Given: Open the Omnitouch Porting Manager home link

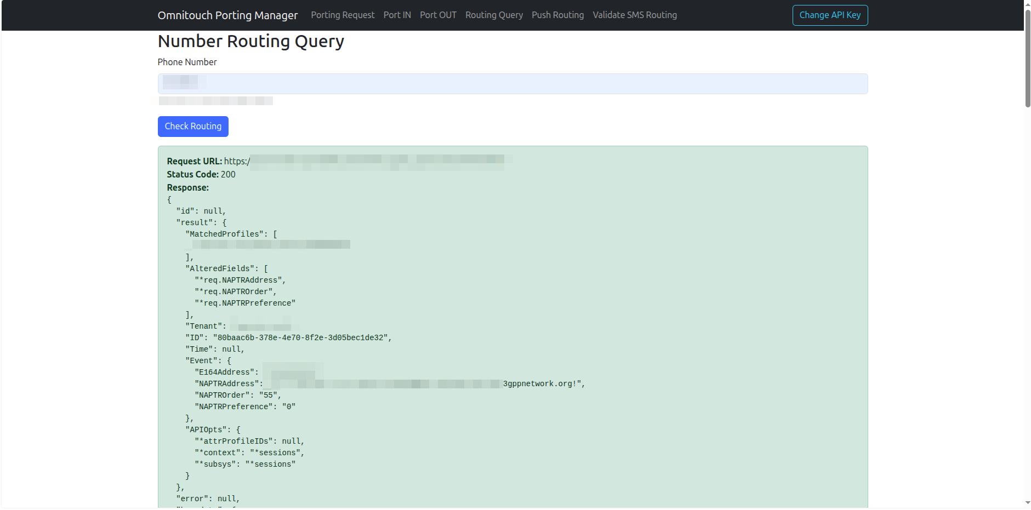Looking at the screenshot, I should coord(227,15).
